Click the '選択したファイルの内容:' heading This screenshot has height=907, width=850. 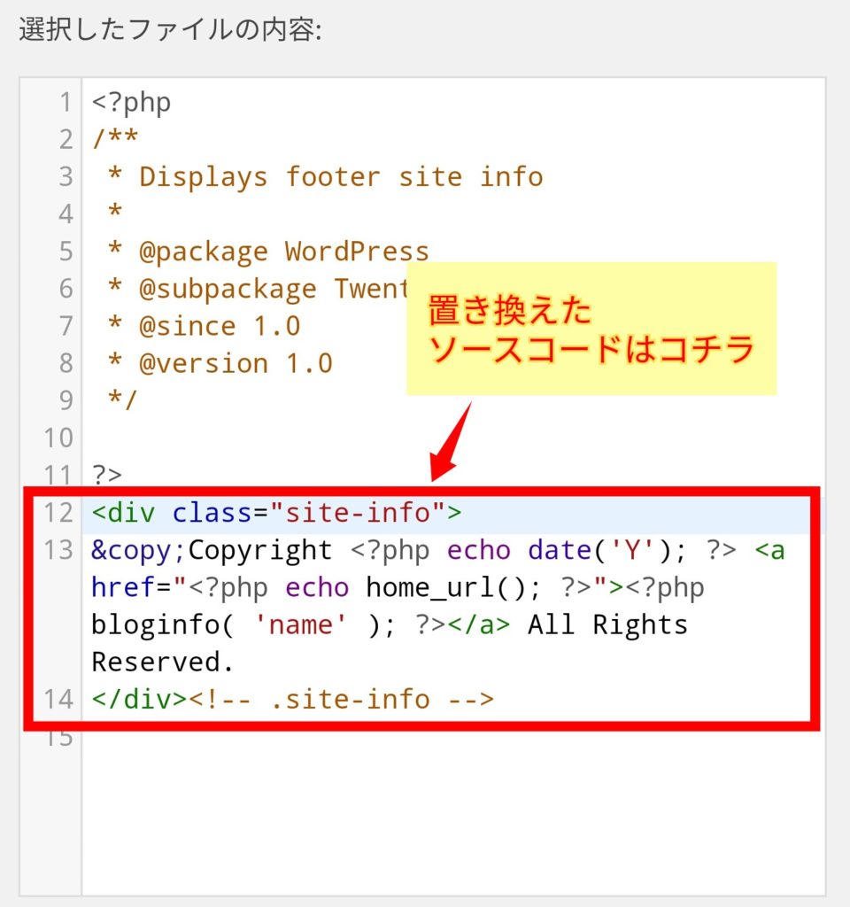(170, 29)
